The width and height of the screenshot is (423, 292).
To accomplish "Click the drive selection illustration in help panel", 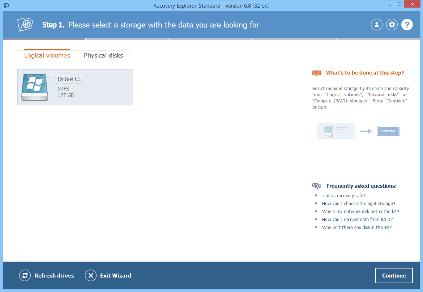I will click(336, 131).
